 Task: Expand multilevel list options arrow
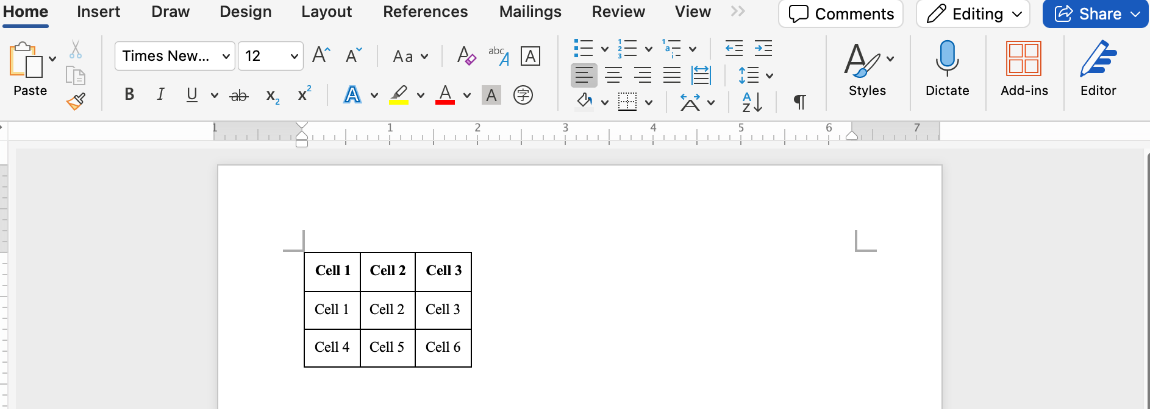(x=693, y=49)
